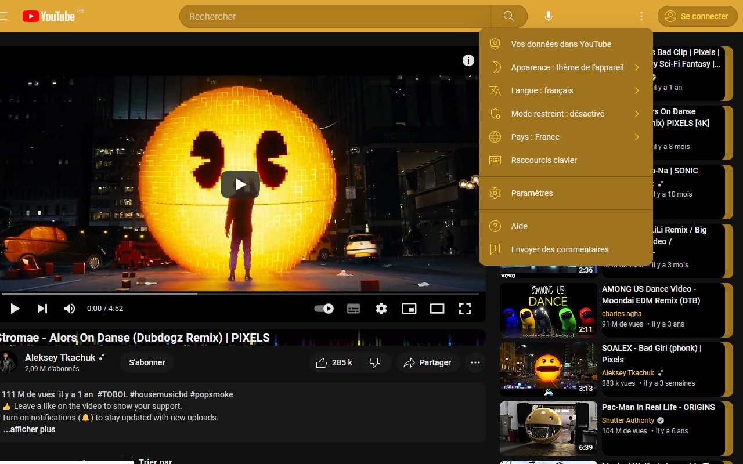This screenshot has height=464, width=743.
Task: Open SOALEX Bad Girl thumbnail
Action: [549, 369]
